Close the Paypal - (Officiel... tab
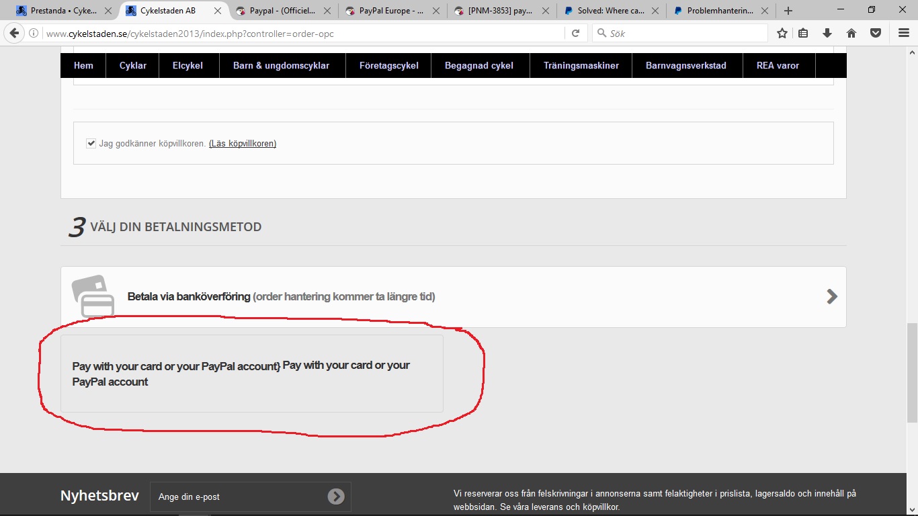 327,11
